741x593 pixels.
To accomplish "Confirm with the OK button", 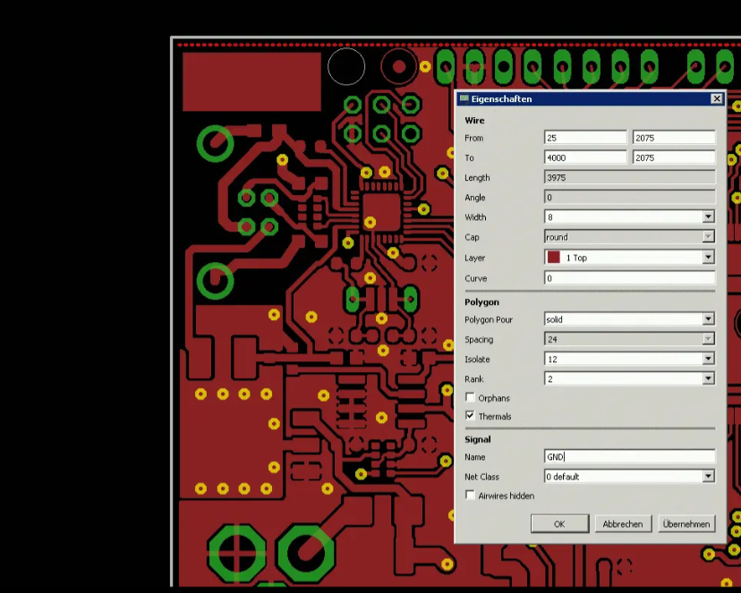I will pos(559,524).
